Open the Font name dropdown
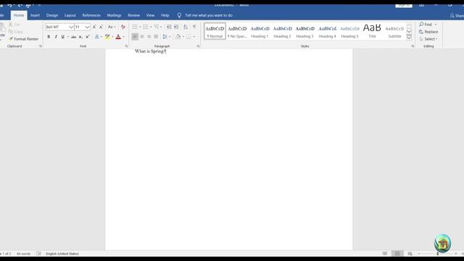Viewport: 464px width, 261px height. point(71,27)
